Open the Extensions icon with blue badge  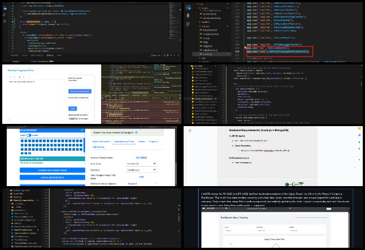pyautogui.click(x=188, y=7)
